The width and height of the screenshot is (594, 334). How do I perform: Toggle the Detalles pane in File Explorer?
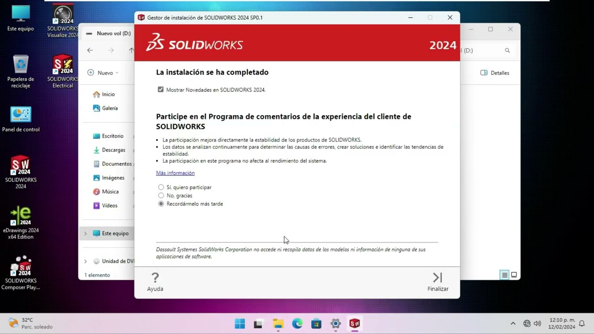coord(495,73)
